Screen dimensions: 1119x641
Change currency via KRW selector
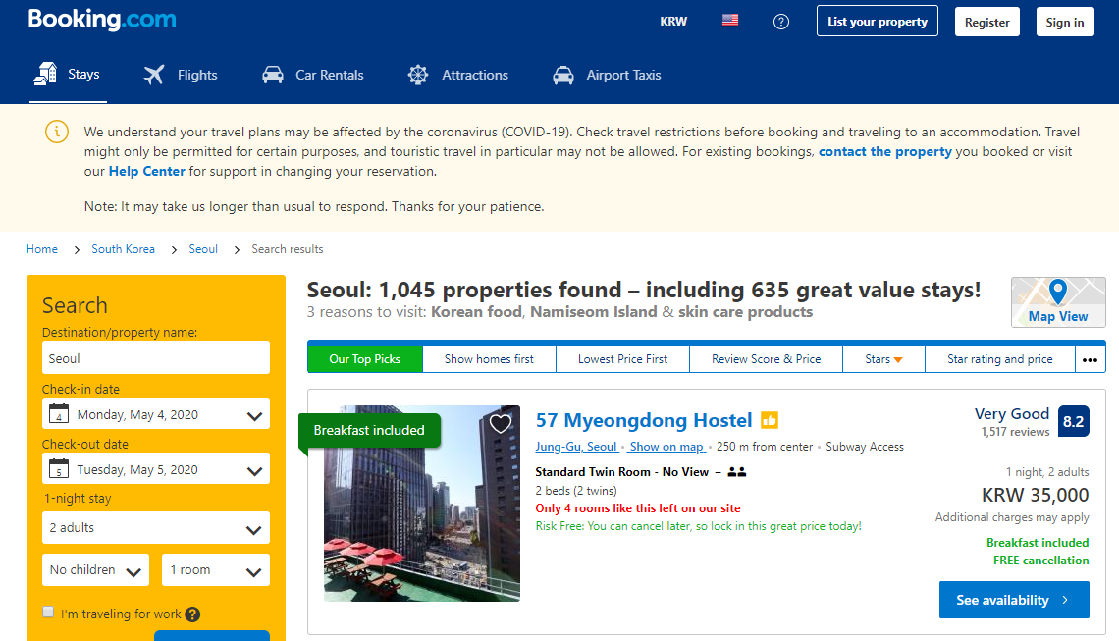coord(673,22)
